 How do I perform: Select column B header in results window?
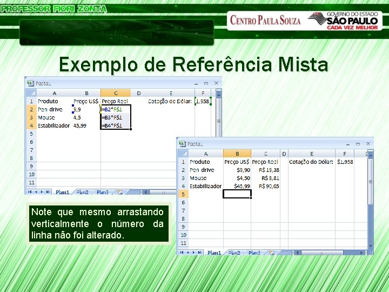click(237, 154)
